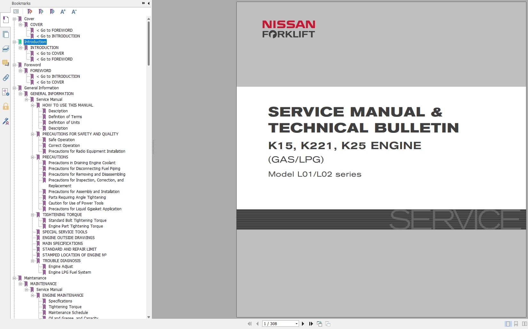The height and width of the screenshot is (329, 528).
Task: Open the Comments side panel
Action: [x=5, y=63]
